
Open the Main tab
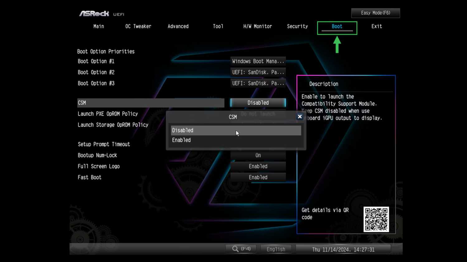point(99,26)
